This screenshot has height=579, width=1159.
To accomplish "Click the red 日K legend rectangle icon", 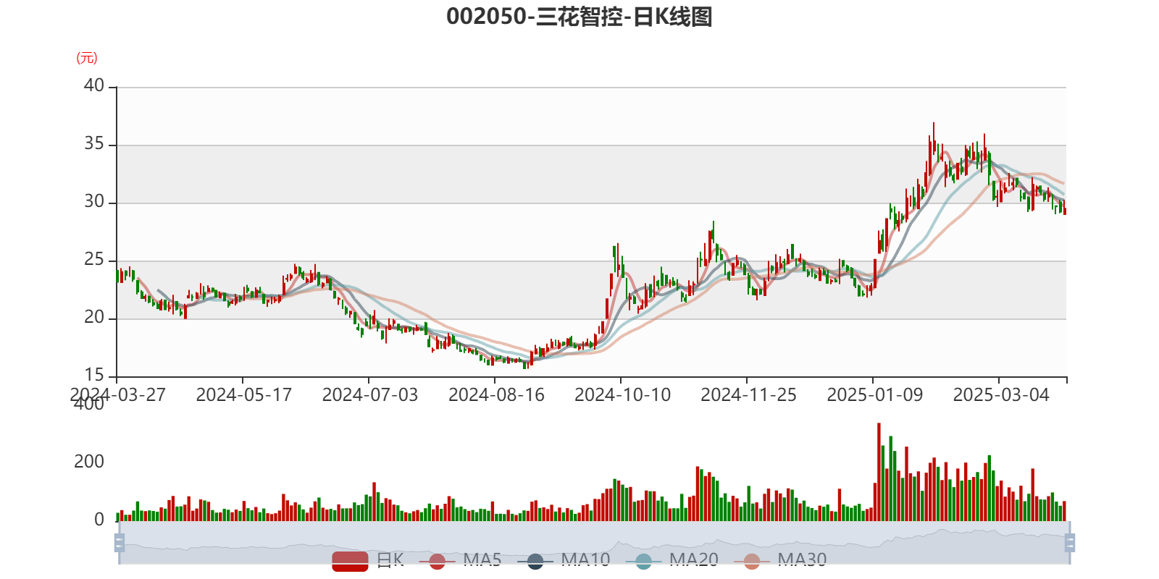I will [350, 561].
